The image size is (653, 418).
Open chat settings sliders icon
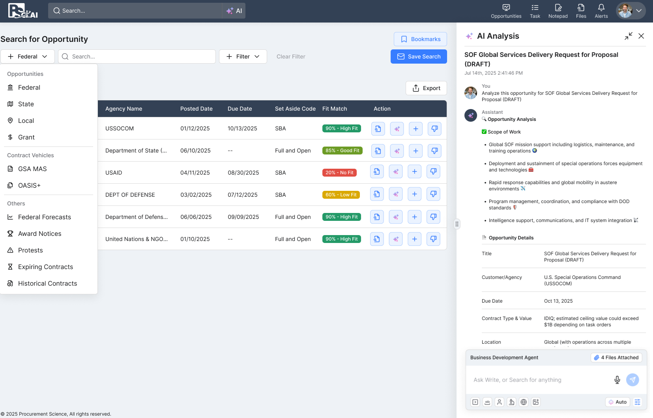(637, 402)
